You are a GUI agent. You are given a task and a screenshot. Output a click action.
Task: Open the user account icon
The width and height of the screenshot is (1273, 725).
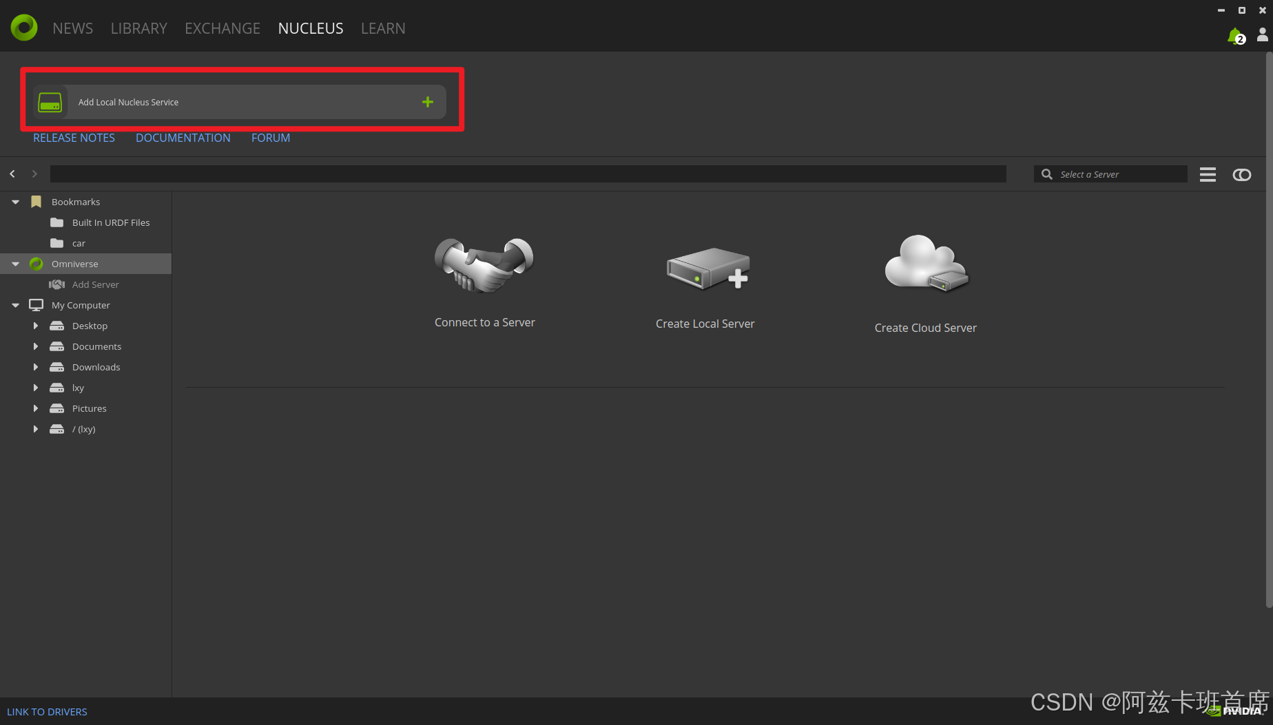click(x=1262, y=34)
